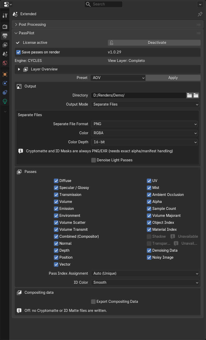Toggle the Transmission pass checkbox

pyautogui.click(x=56, y=195)
